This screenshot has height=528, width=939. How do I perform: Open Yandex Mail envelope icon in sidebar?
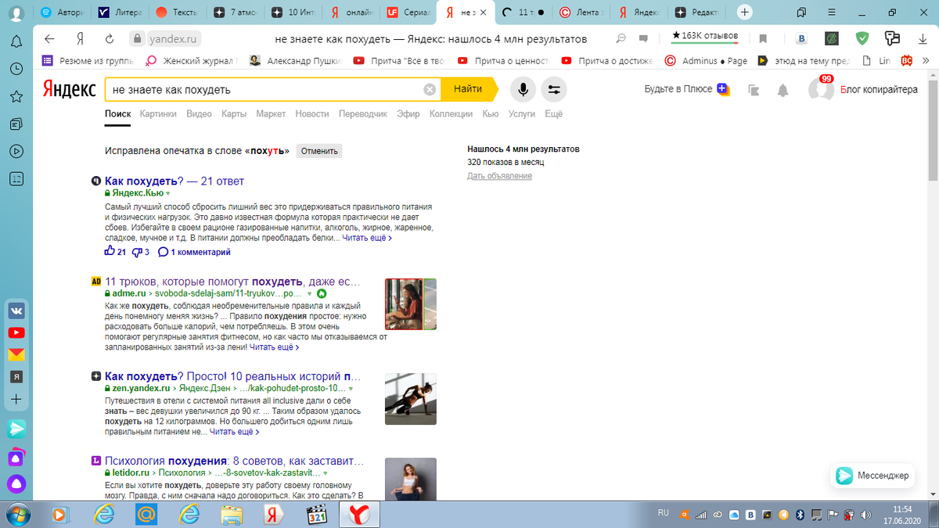click(x=16, y=354)
